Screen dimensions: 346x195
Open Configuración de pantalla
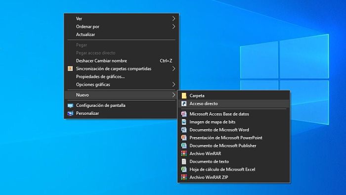[x=122, y=105]
